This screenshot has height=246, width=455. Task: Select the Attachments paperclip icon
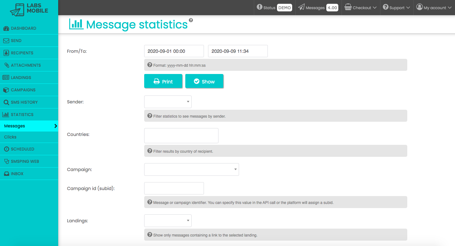pos(6,65)
